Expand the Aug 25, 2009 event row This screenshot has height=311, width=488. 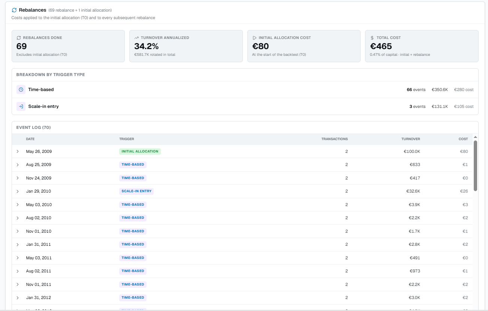(x=18, y=165)
